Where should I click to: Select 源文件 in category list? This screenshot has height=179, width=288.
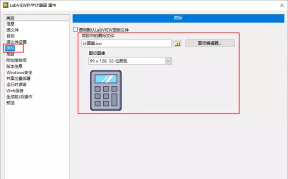[x=12, y=30]
